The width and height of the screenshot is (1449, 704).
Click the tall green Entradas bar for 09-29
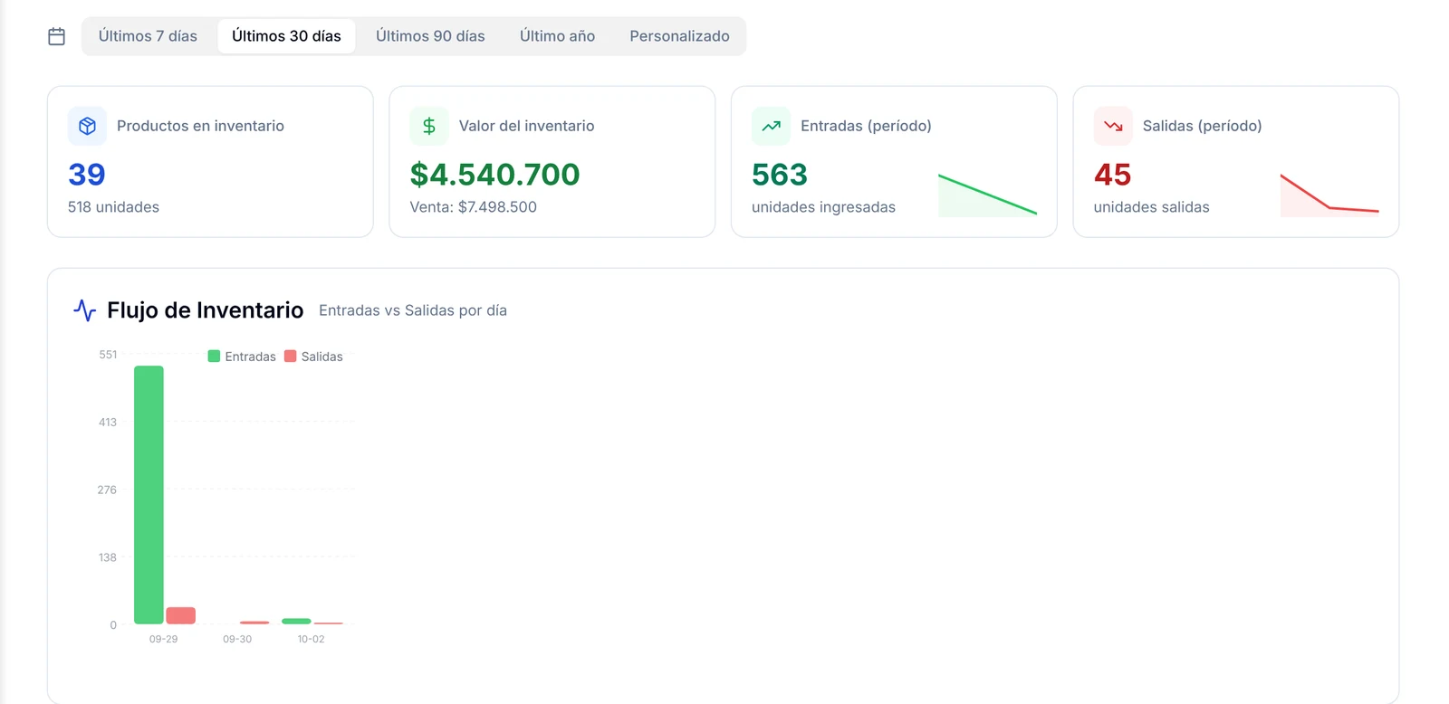pyautogui.click(x=149, y=495)
